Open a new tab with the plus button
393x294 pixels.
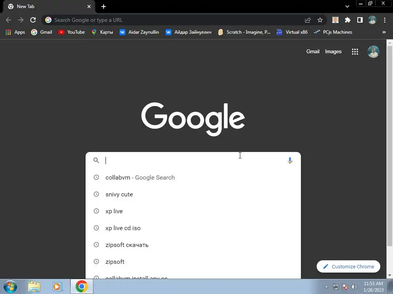104,7
